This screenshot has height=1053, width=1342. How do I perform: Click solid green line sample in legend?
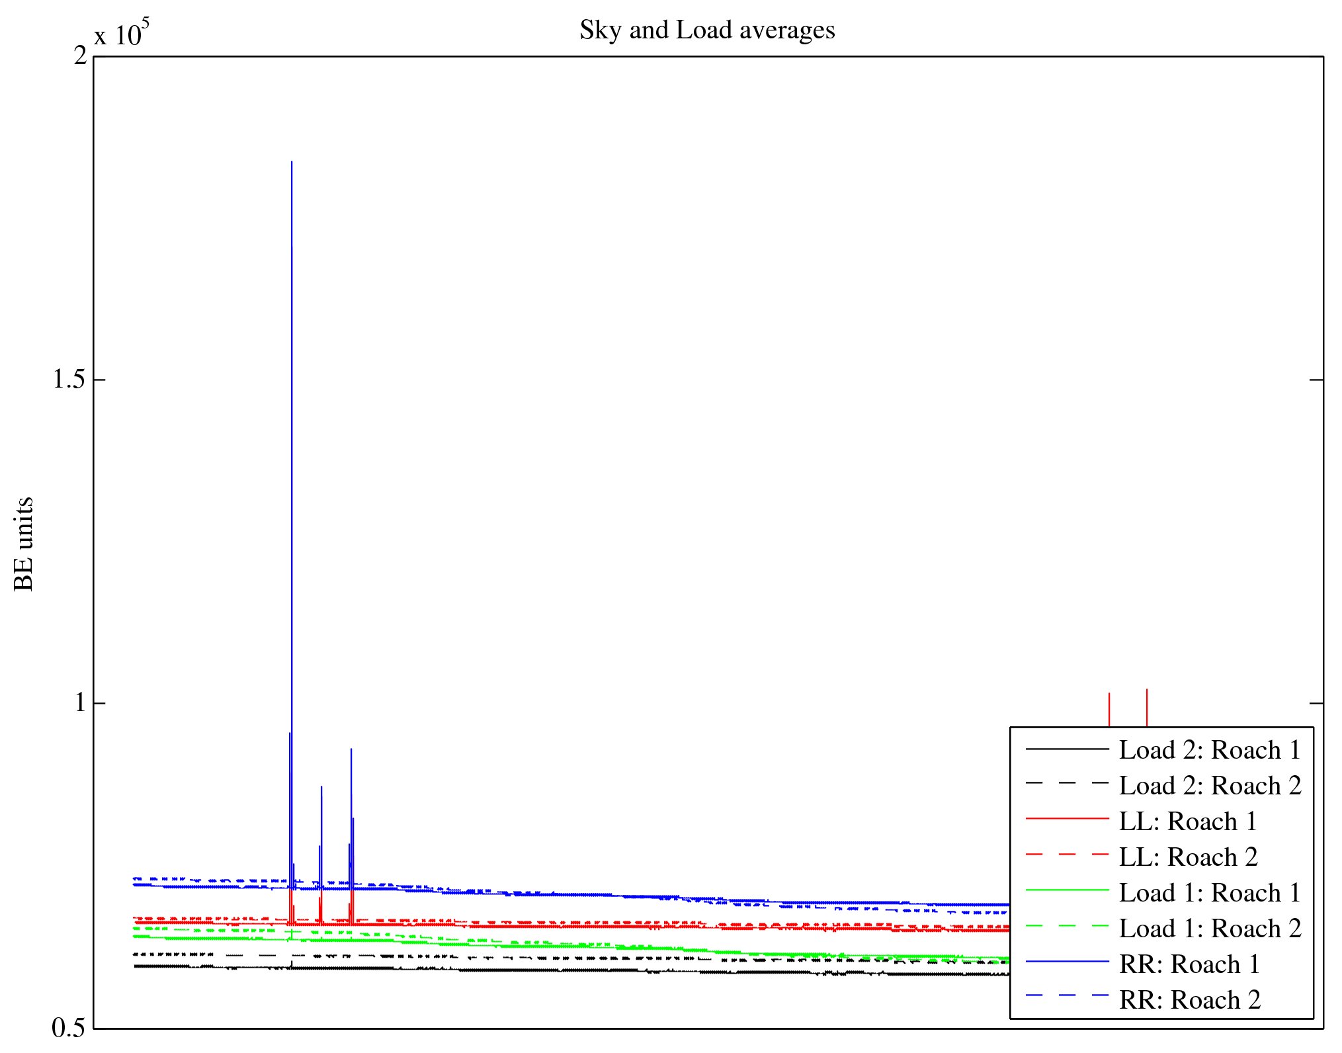point(1067,890)
